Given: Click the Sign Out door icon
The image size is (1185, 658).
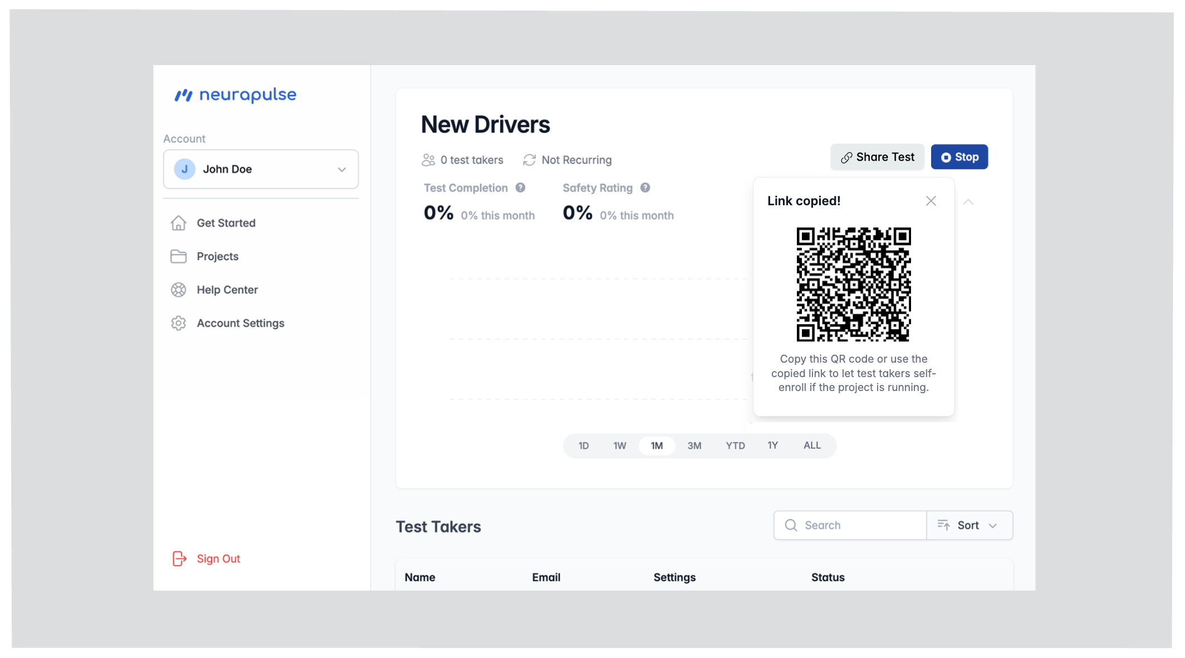Looking at the screenshot, I should pos(179,558).
